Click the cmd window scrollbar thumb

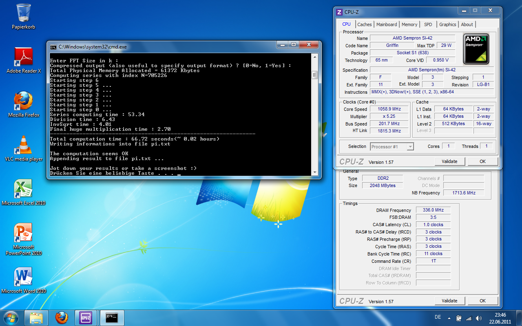314,75
